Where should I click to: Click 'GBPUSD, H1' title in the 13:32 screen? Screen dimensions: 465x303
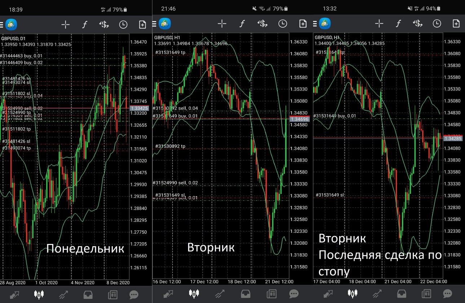coord(327,37)
